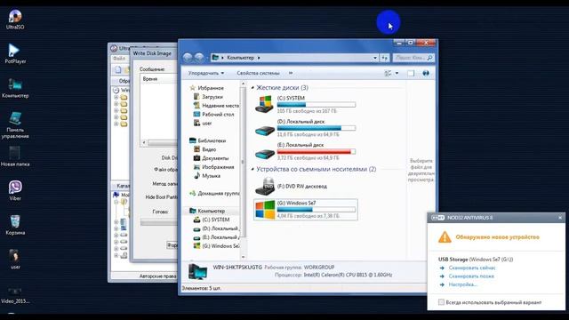Go back in Explorer navigation
The image size is (569, 320).
point(188,57)
